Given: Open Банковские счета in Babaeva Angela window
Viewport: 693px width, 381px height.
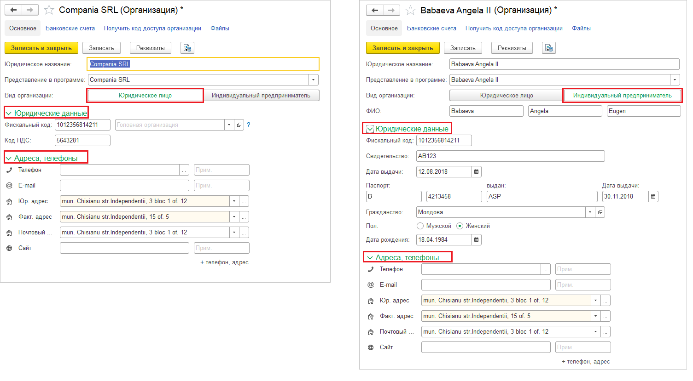Looking at the screenshot, I should click(x=431, y=28).
